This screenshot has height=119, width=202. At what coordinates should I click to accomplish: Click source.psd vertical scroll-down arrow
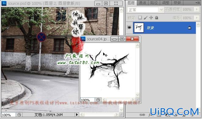(x=122, y=110)
